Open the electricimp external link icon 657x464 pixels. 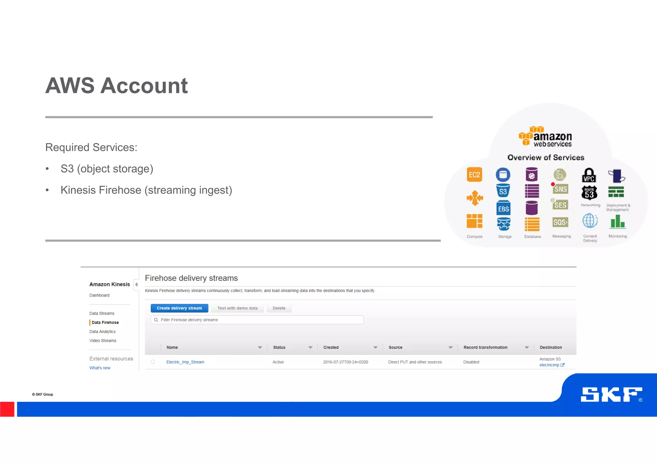pyautogui.click(x=562, y=365)
